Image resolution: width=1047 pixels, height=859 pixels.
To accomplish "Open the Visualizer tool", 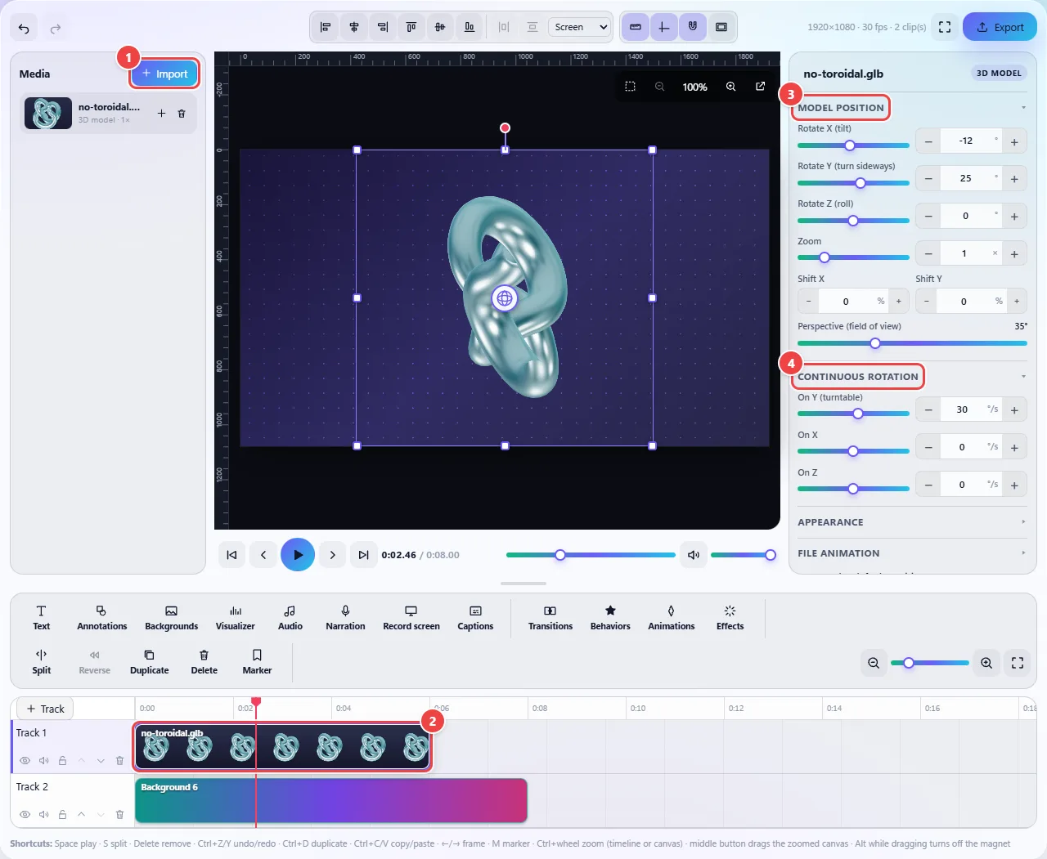I will point(236,618).
